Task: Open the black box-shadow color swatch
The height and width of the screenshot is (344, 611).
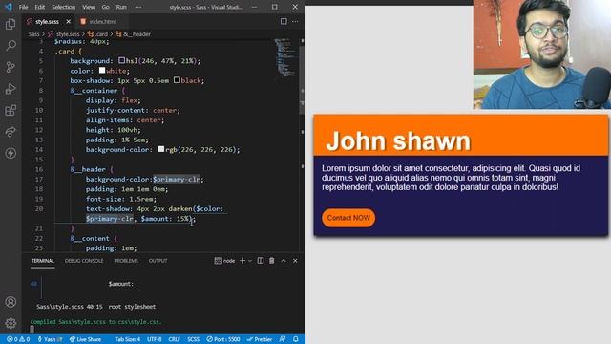Action: click(177, 80)
